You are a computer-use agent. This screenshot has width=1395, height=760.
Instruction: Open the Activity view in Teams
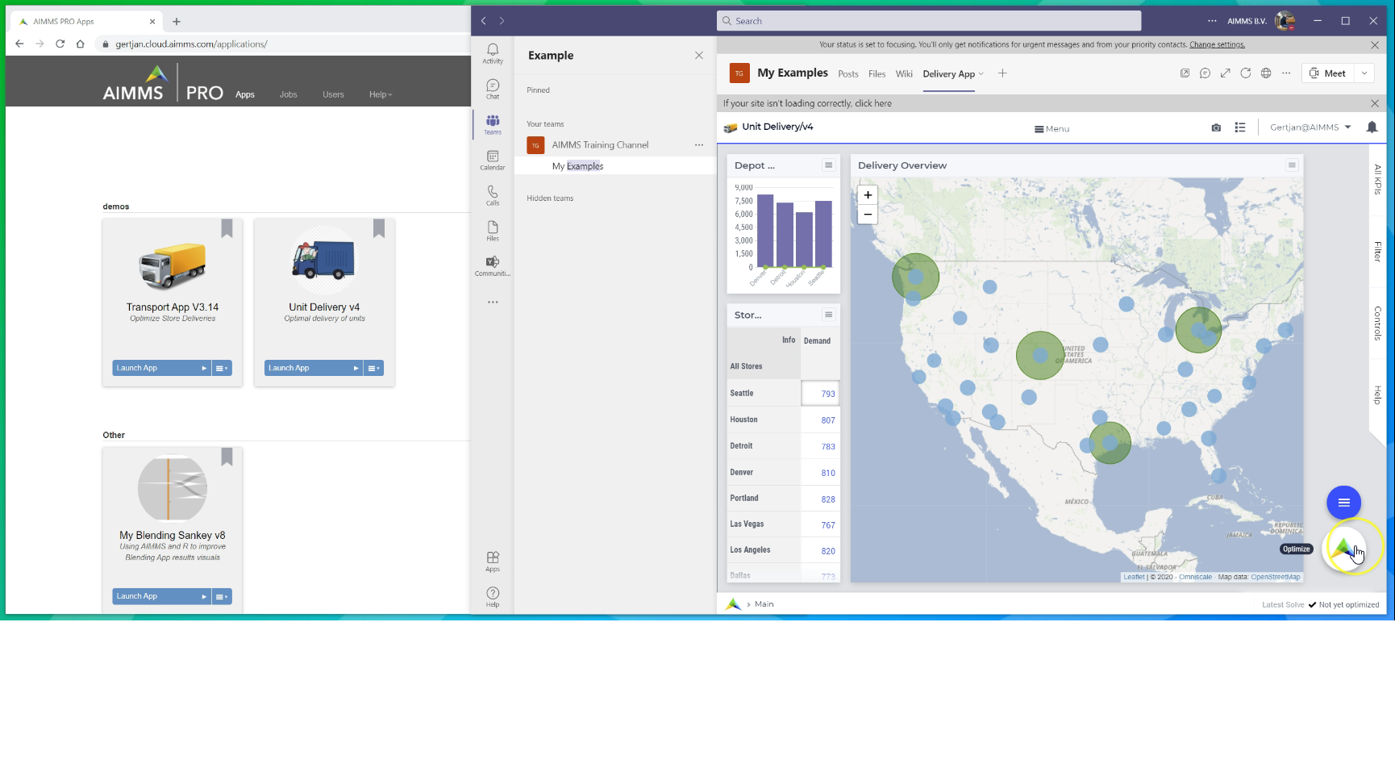[x=493, y=53]
